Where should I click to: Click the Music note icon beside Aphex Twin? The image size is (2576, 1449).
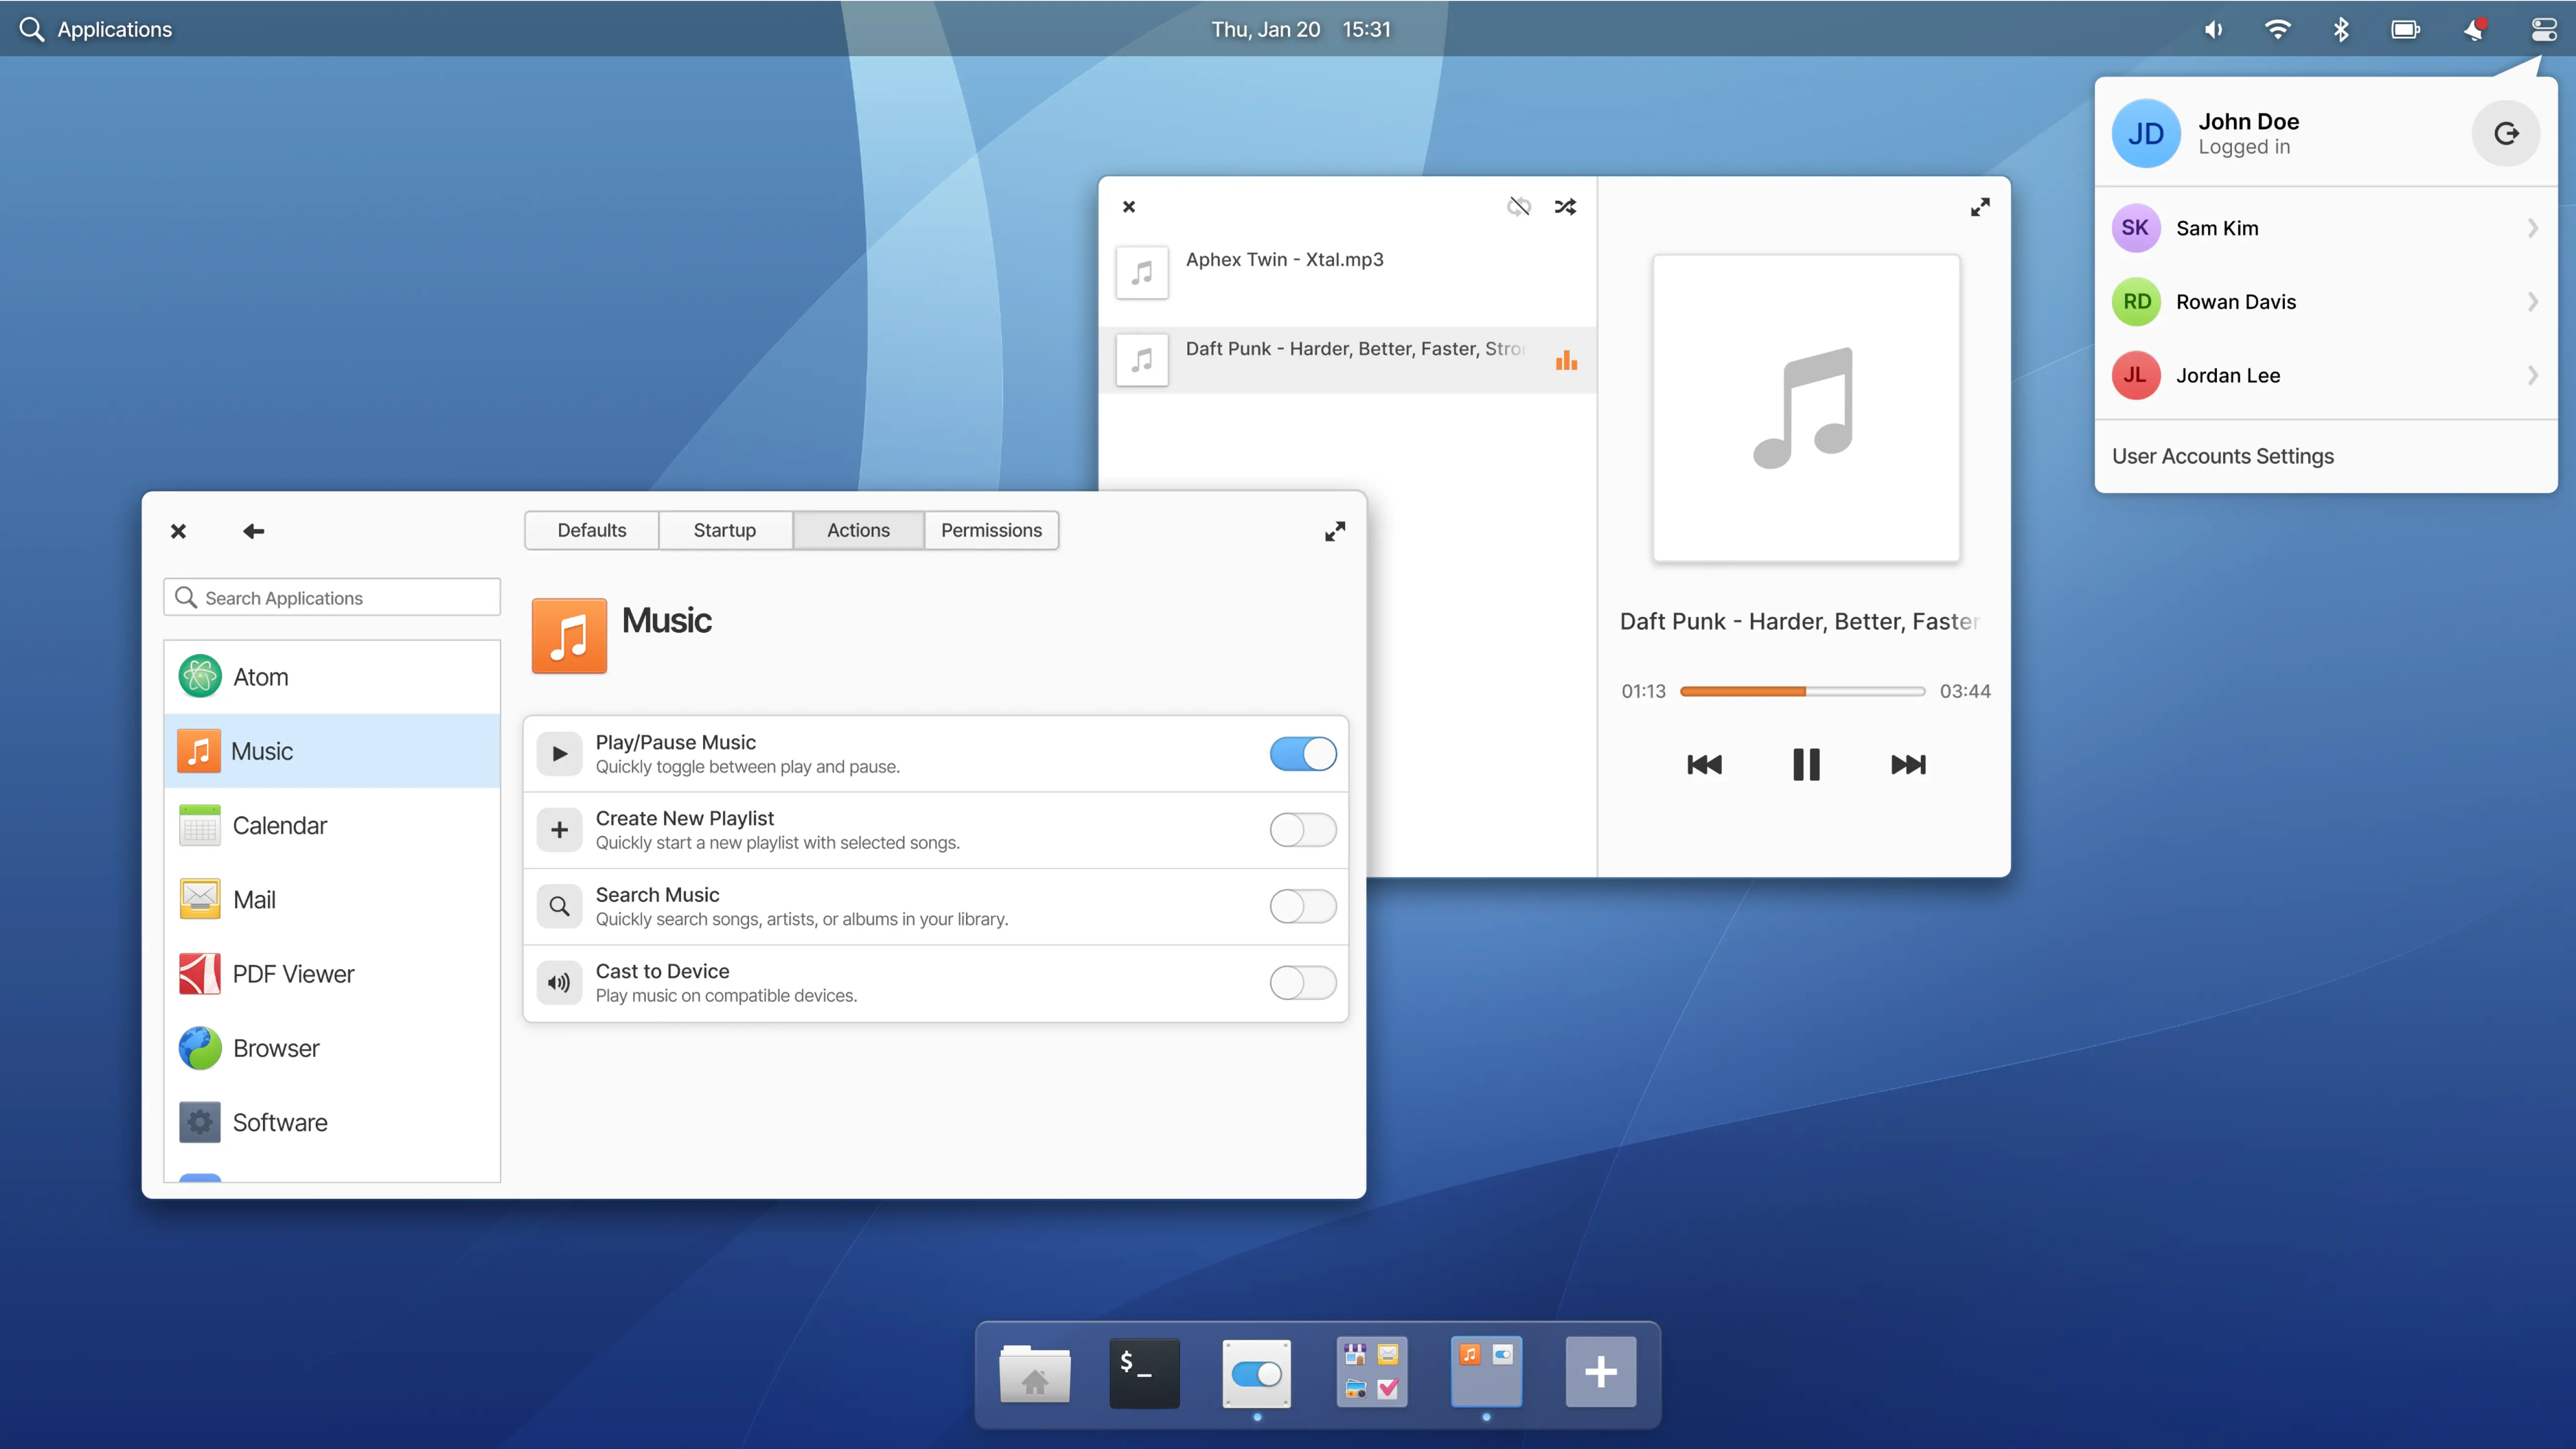[1142, 272]
